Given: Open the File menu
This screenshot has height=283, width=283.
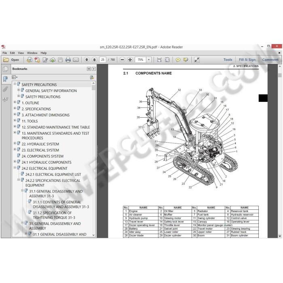Looking at the screenshot, I should [x=5, y=53].
